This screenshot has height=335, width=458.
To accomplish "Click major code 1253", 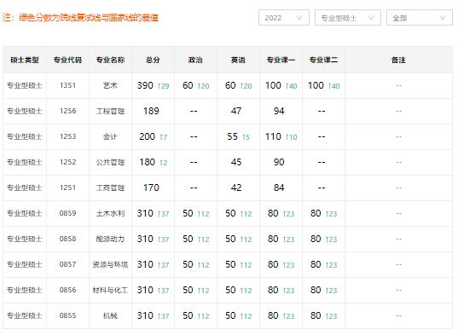I will (x=67, y=136).
